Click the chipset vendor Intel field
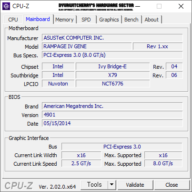The height and width of the screenshot is (192, 192). click(x=58, y=66)
